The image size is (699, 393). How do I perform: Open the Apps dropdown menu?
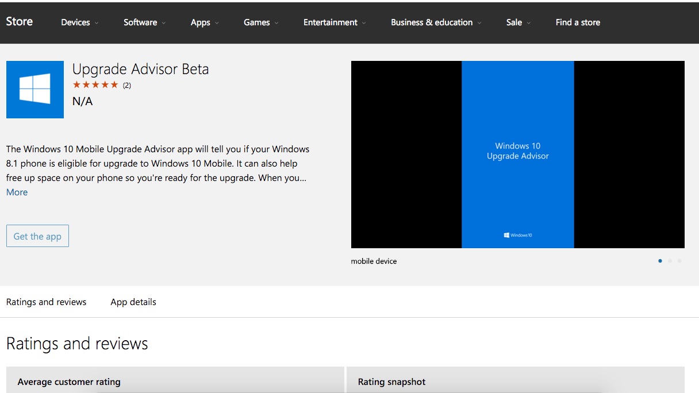204,22
